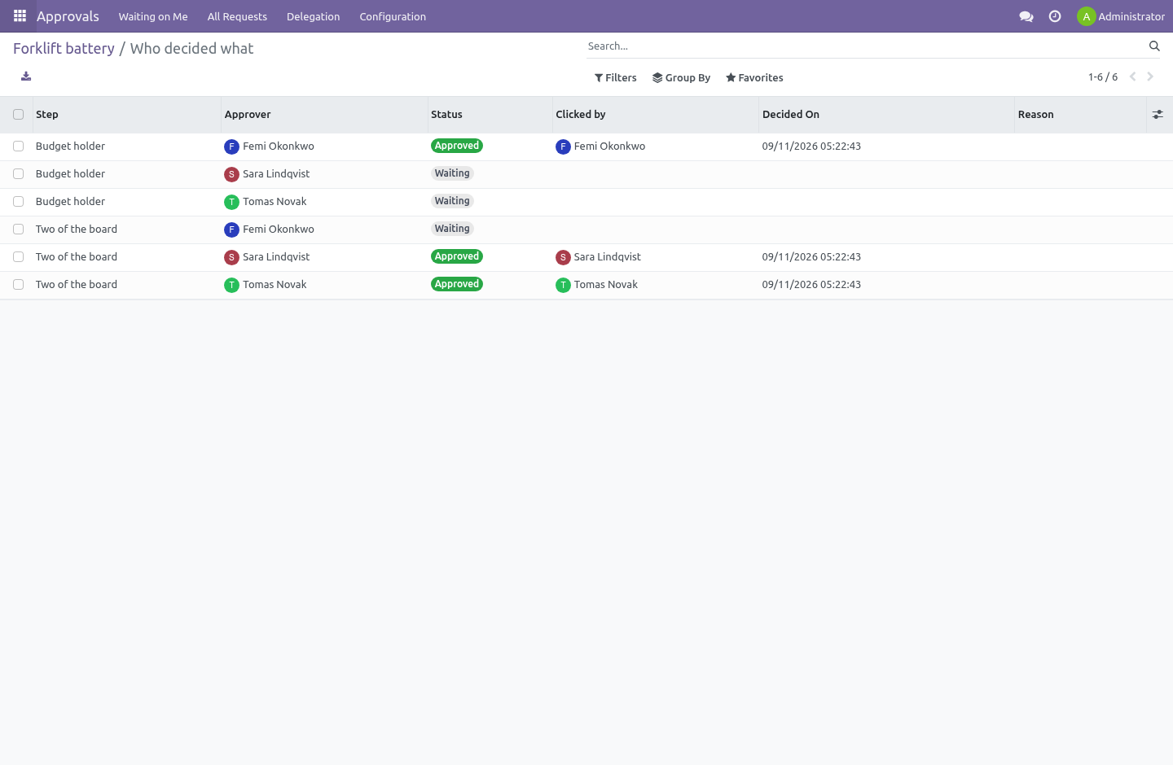1173x765 pixels.
Task: Click the export download icon
Action: [26, 76]
